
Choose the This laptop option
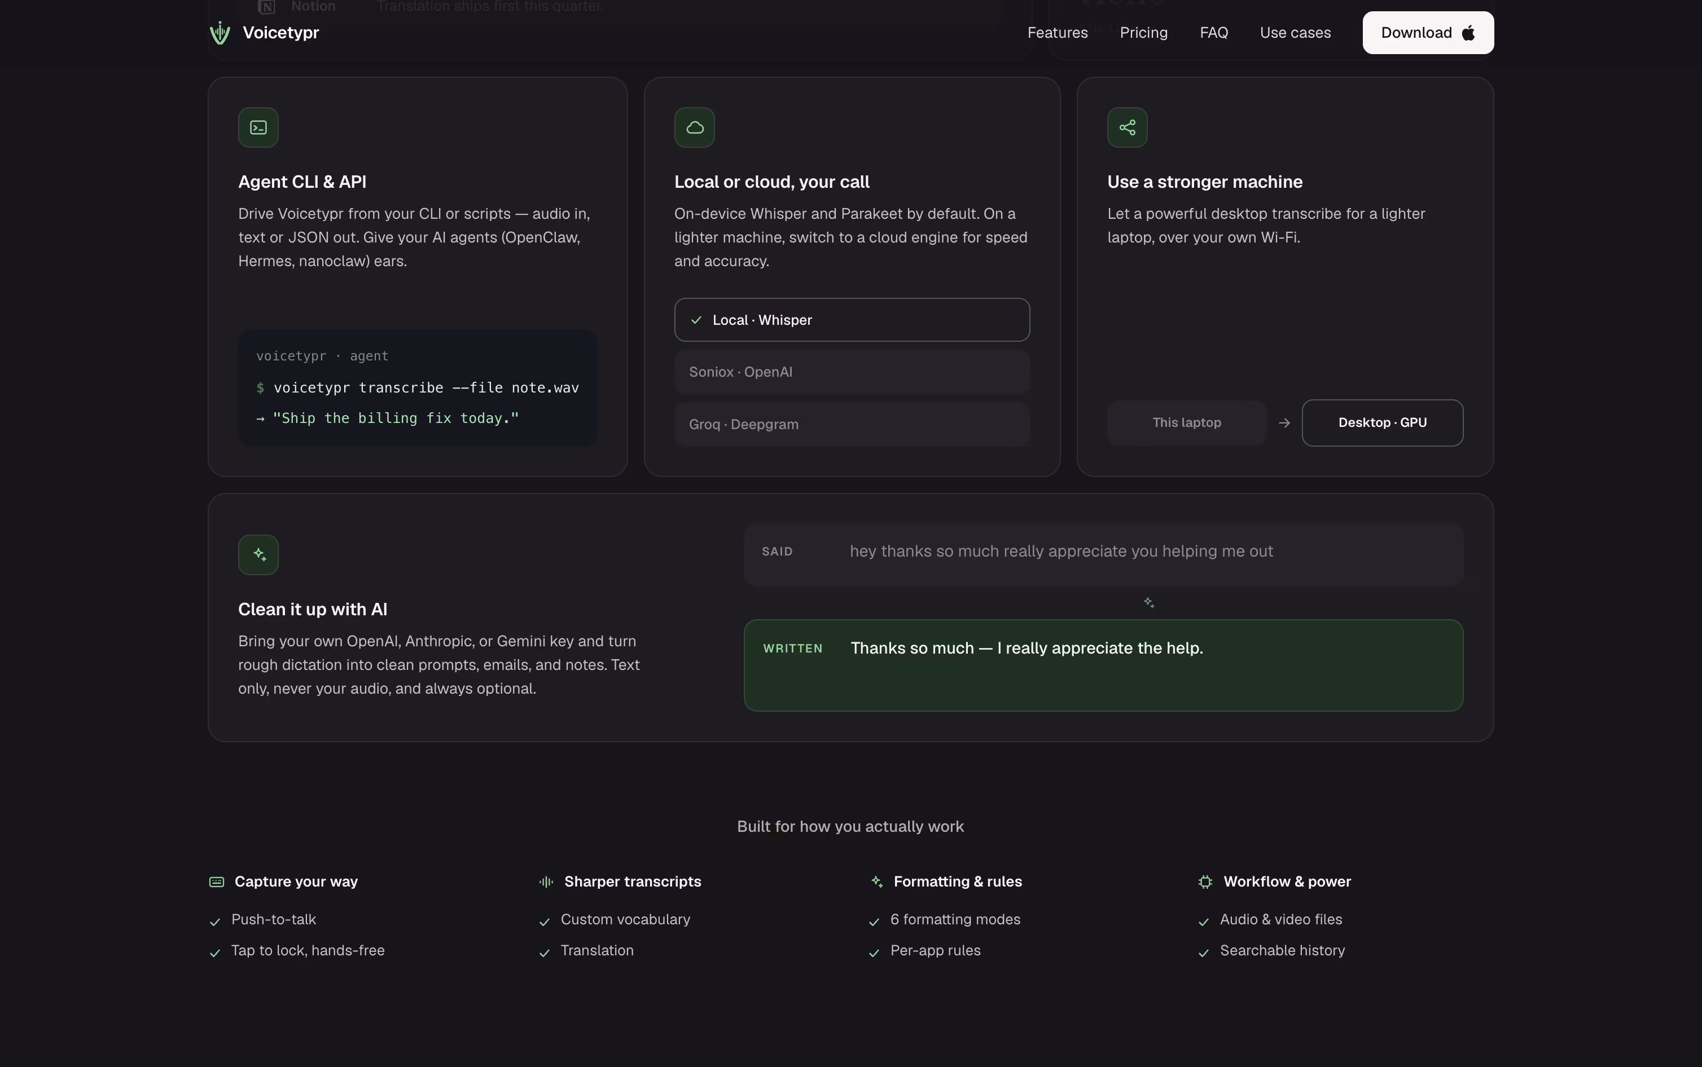click(1187, 423)
